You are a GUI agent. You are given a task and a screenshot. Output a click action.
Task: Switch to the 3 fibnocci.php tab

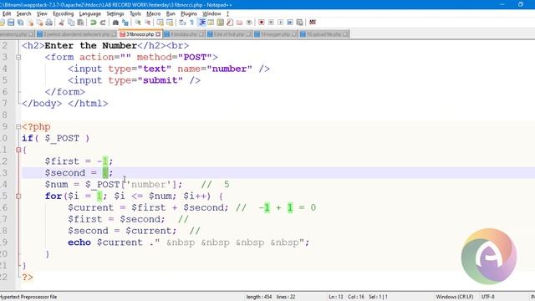pos(140,34)
